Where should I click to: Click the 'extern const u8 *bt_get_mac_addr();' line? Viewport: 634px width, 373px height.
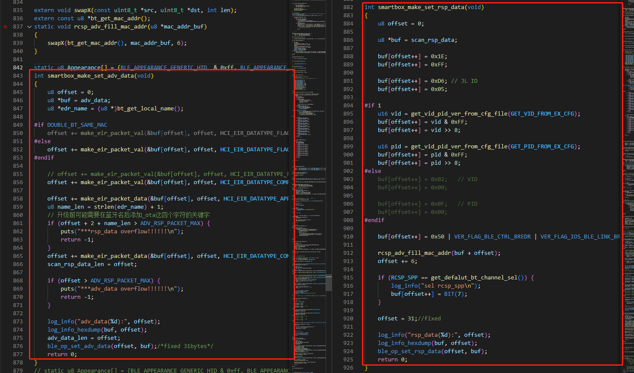click(92, 19)
